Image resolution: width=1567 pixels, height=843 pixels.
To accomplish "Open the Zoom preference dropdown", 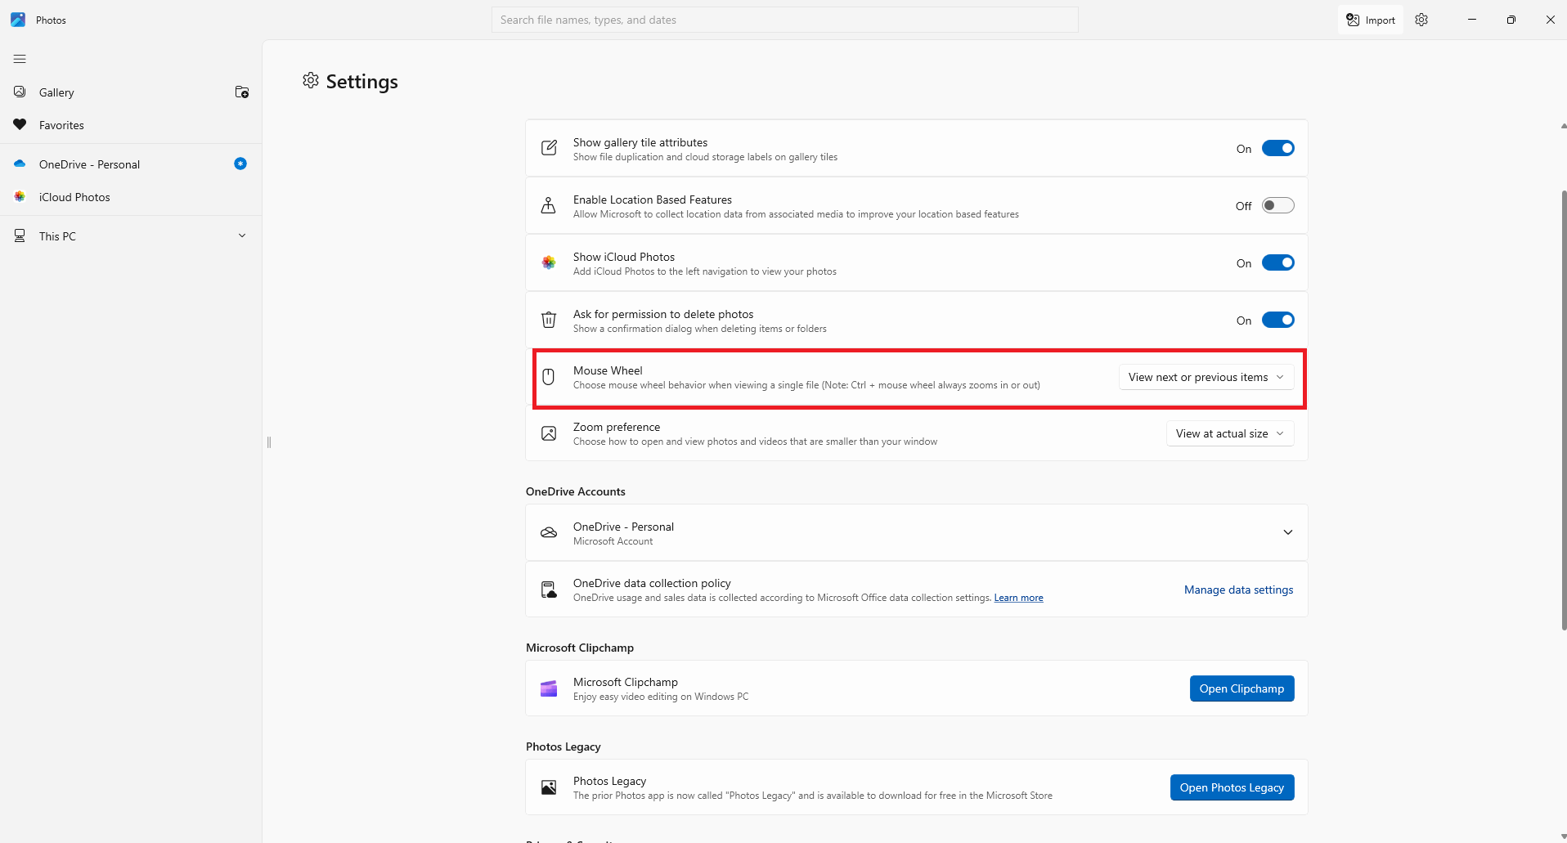I will click(x=1230, y=433).
